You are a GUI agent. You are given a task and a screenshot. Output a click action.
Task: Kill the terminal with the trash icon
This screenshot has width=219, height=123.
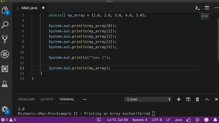point(197,99)
